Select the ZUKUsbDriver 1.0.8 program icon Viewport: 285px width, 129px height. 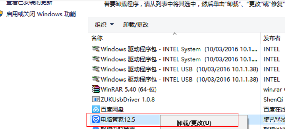click(x=96, y=99)
